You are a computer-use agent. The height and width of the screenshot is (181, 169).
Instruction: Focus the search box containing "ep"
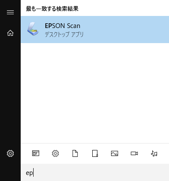tap(95, 172)
